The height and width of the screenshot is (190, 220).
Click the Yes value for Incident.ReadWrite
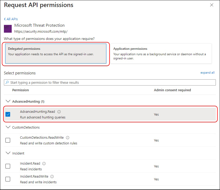click(x=156, y=179)
